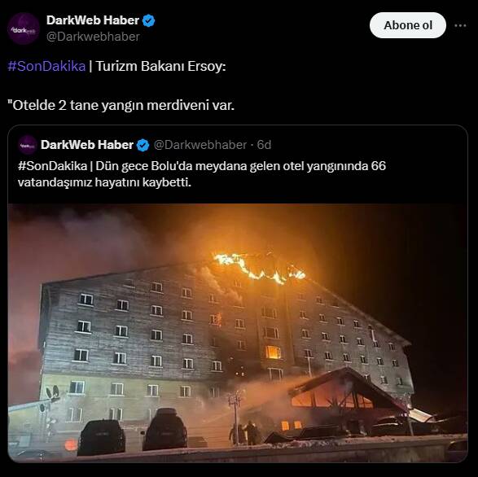Select the "Otelde 2 tane yangın merdiveni var" line

(121, 106)
